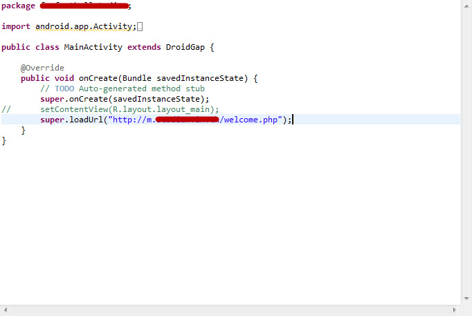Screen dimensions: 472x316
Task: Click the 'package' keyword
Action: [19, 6]
